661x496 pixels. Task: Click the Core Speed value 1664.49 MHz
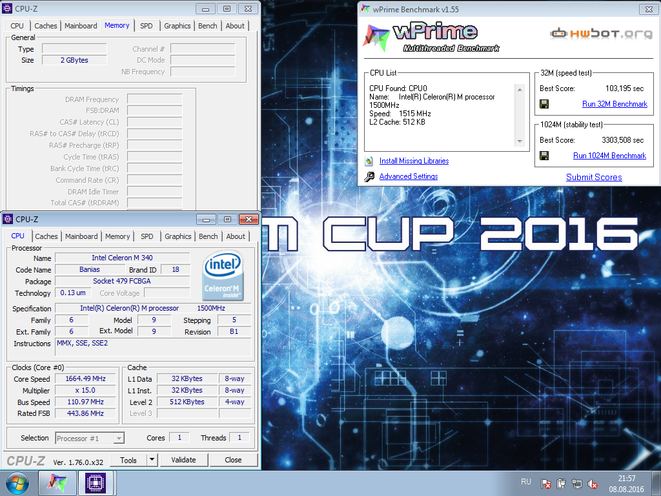click(x=86, y=378)
